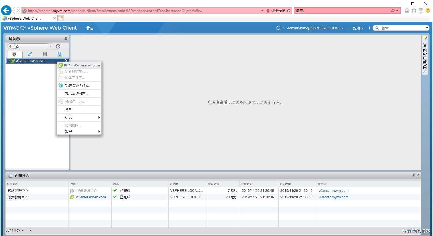Image resolution: width=433 pixels, height=236 pixels.
Task: Click the VMware vSphere Web Client logo
Action: [x=40, y=28]
